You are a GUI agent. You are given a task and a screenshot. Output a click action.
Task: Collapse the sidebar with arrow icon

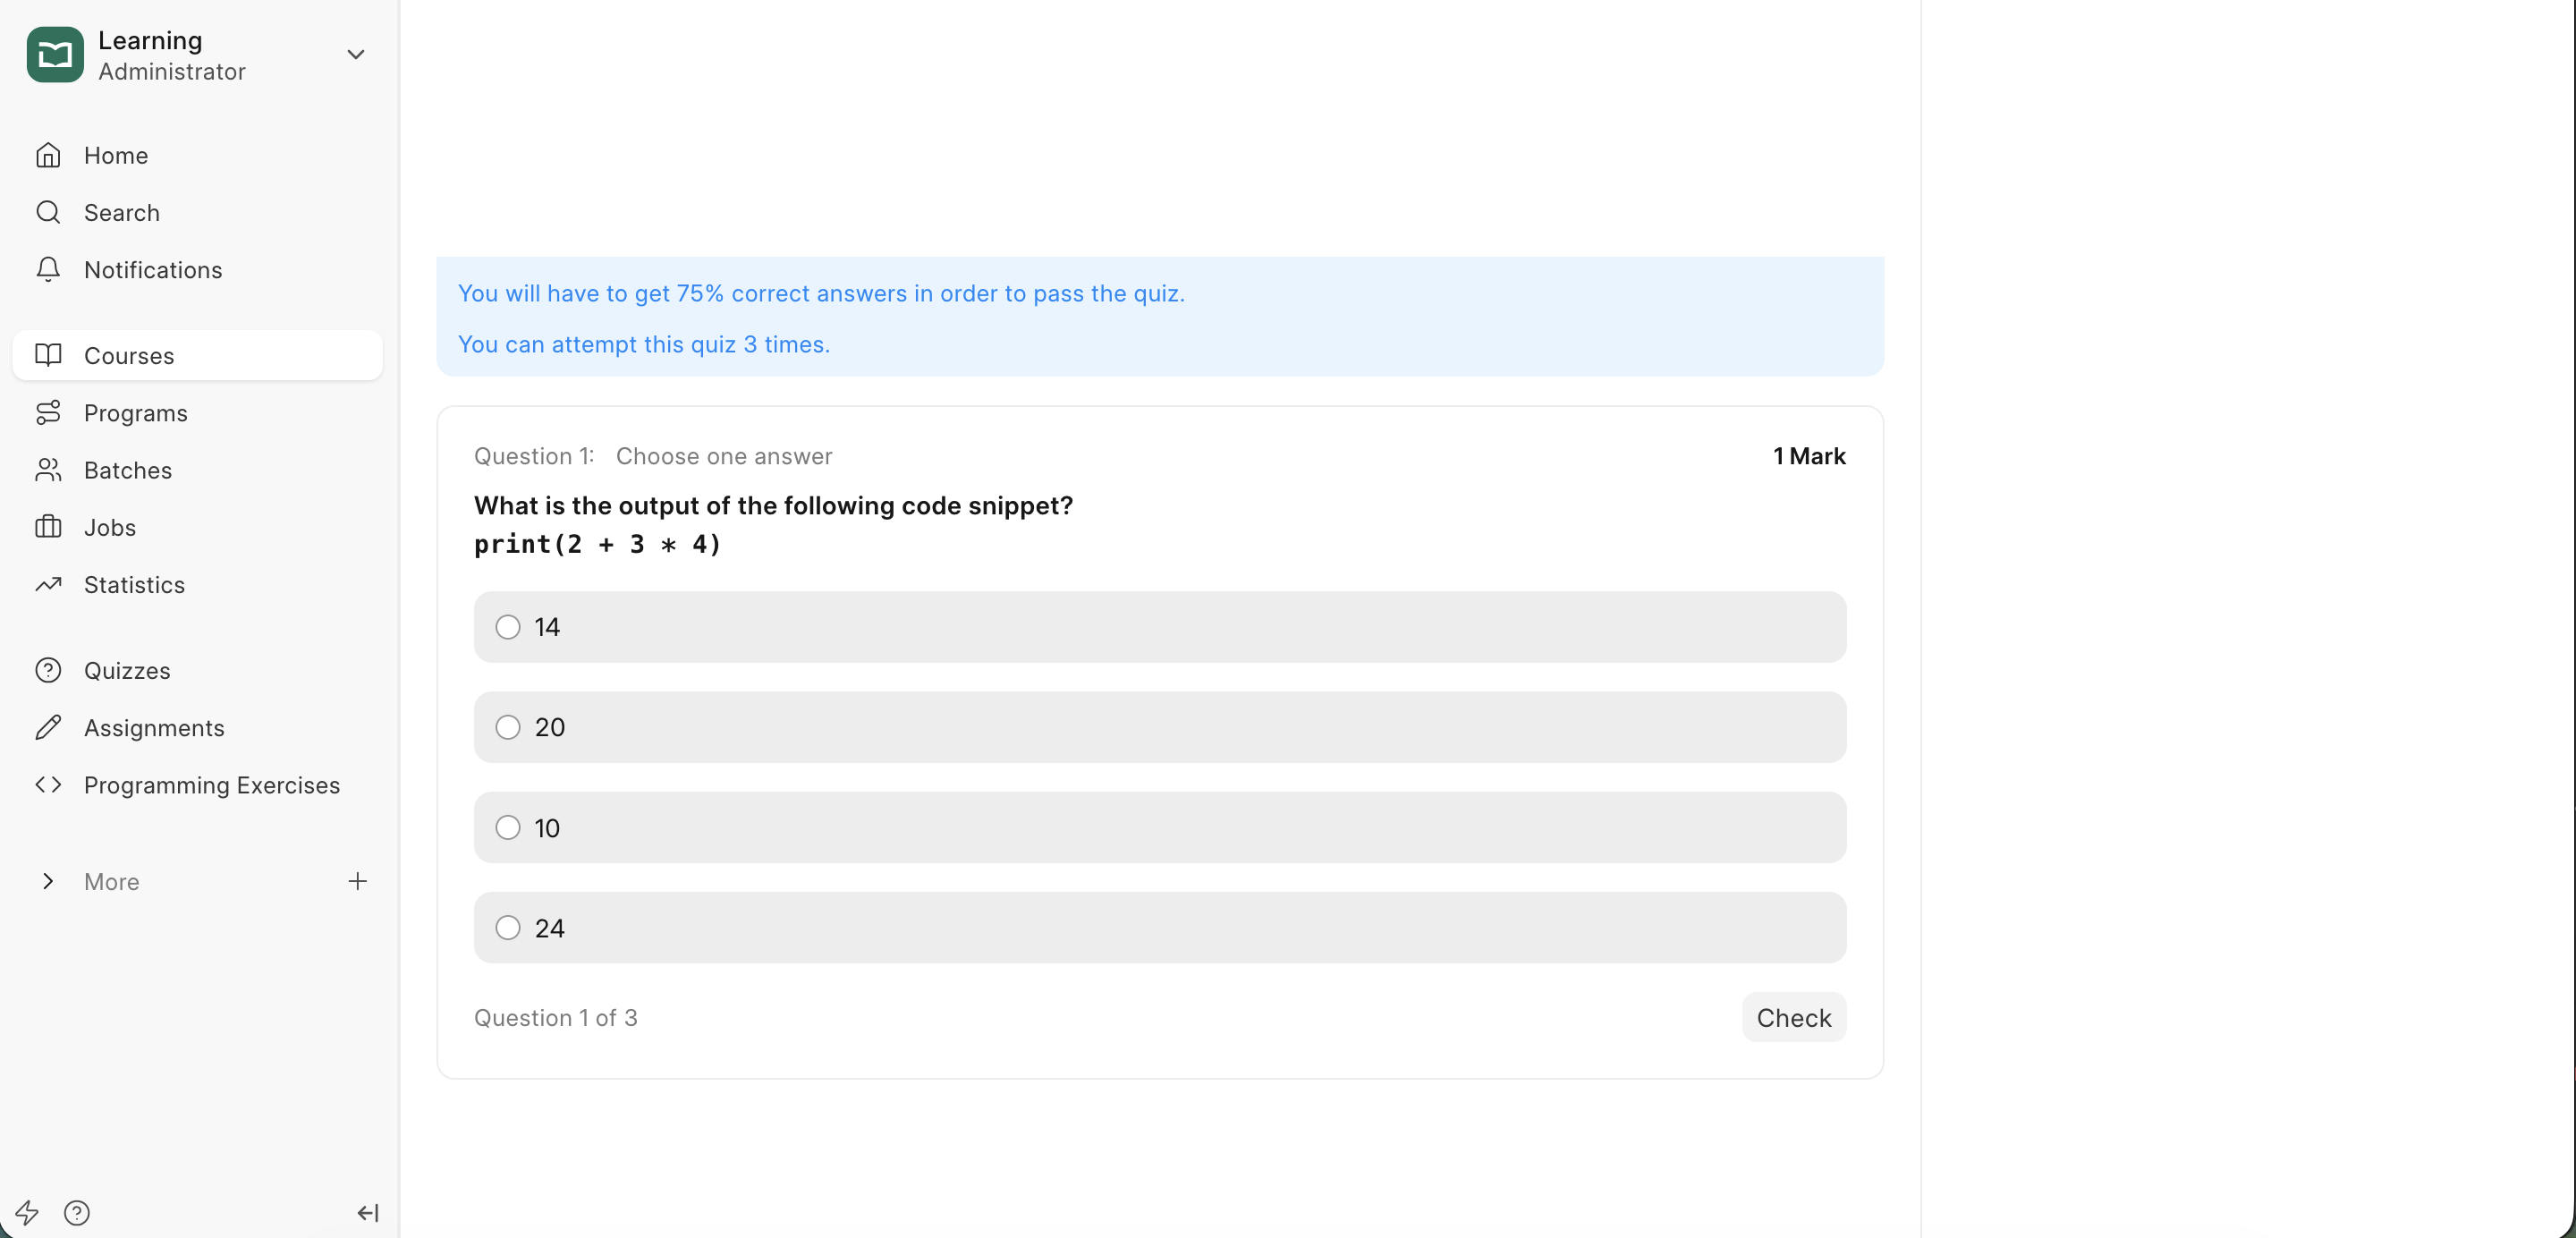coord(367,1213)
